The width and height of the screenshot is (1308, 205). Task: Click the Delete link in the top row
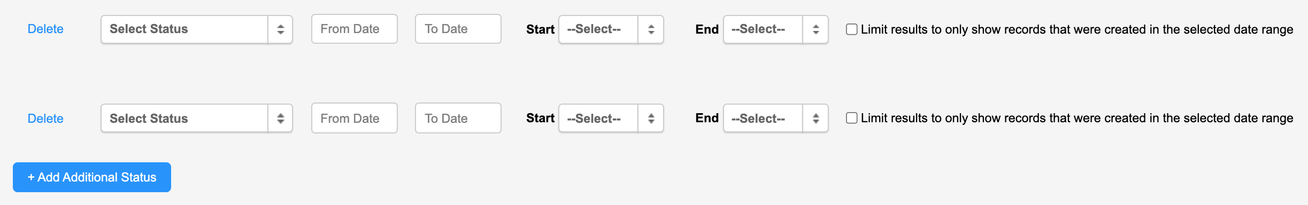45,29
